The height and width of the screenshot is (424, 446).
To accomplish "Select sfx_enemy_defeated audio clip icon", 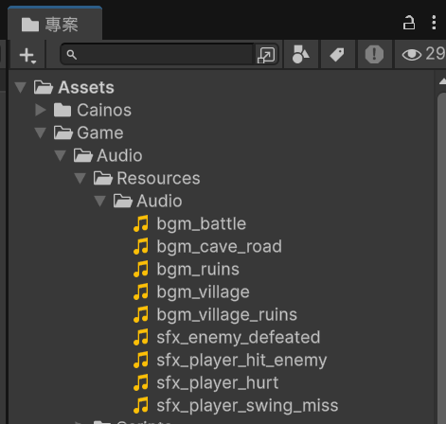I will tap(141, 337).
